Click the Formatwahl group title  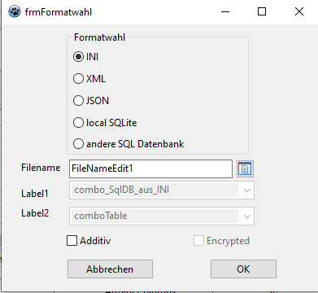pyautogui.click(x=99, y=37)
